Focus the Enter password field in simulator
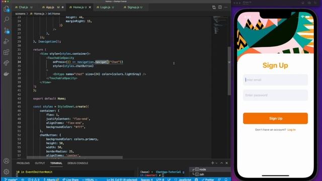 (x=275, y=95)
